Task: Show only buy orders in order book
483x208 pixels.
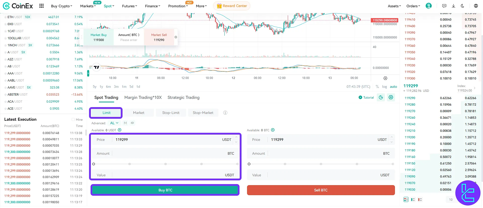Action: [x=413, y=199]
